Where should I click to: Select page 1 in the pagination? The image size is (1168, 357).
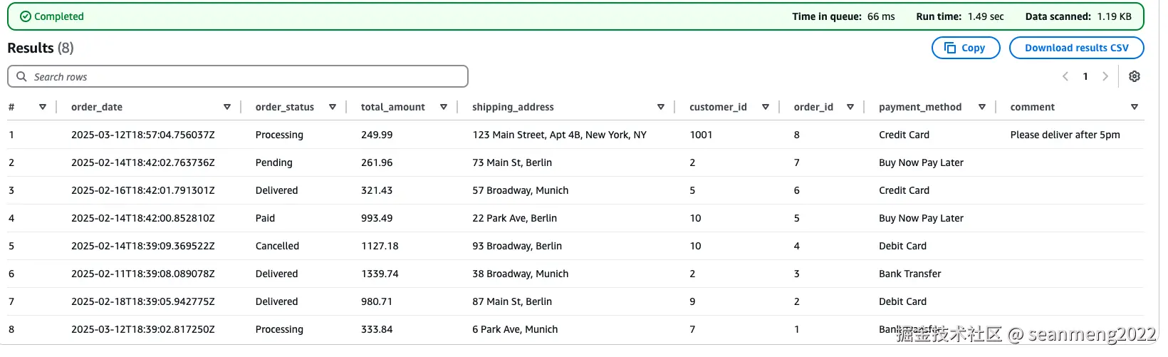1085,76
